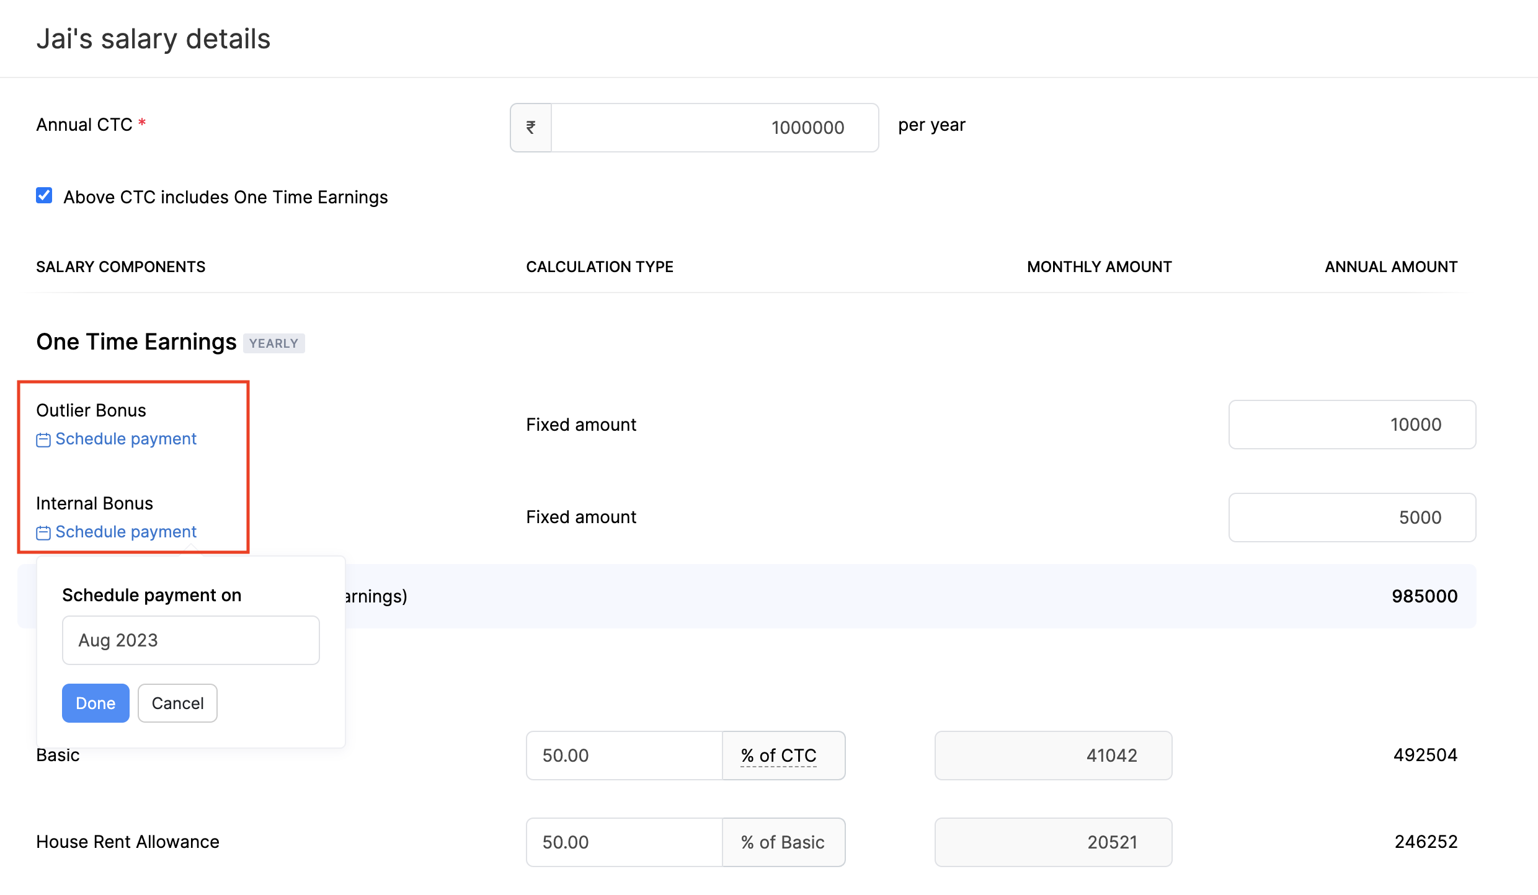1538x895 pixels.
Task: Click % of Basic selector for HRA
Action: click(x=783, y=842)
